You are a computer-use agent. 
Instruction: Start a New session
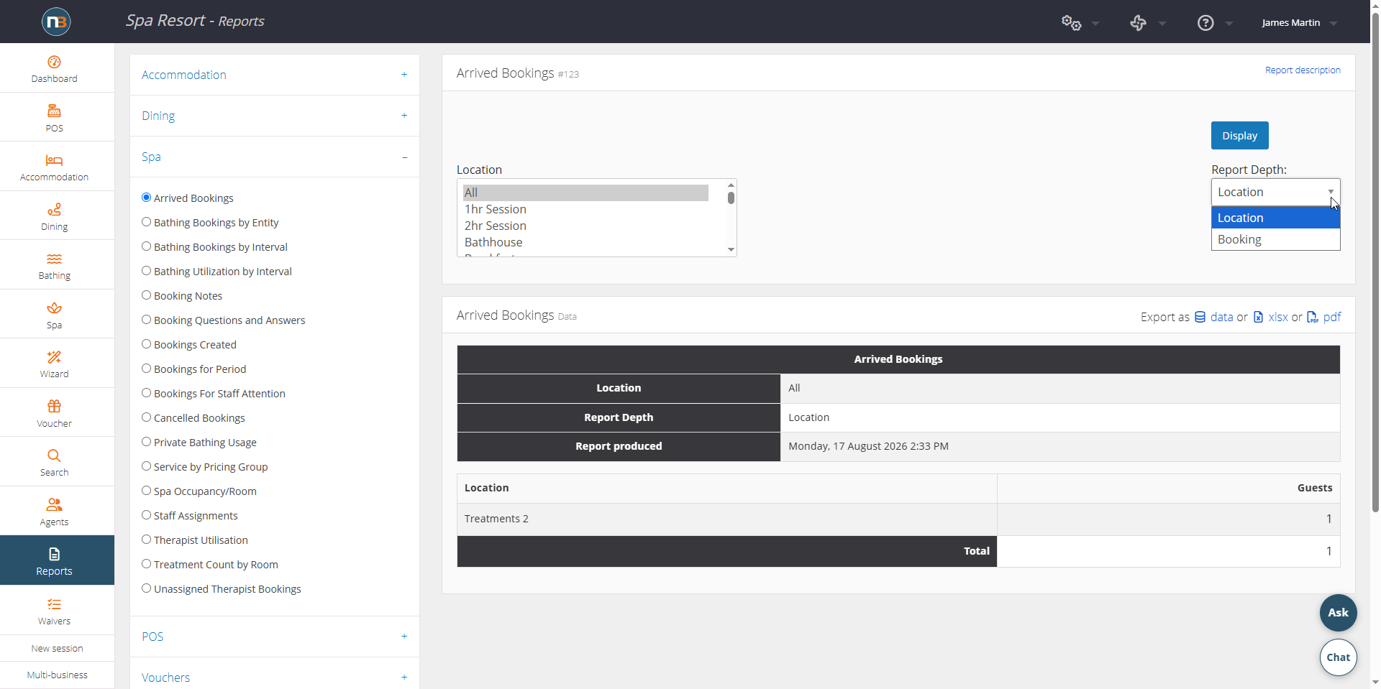pos(57,648)
